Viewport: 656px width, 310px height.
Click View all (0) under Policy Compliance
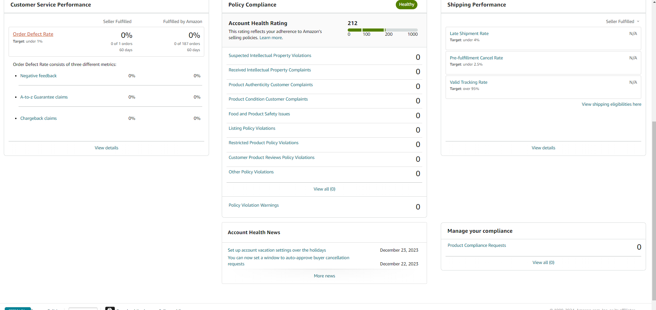pyautogui.click(x=324, y=189)
